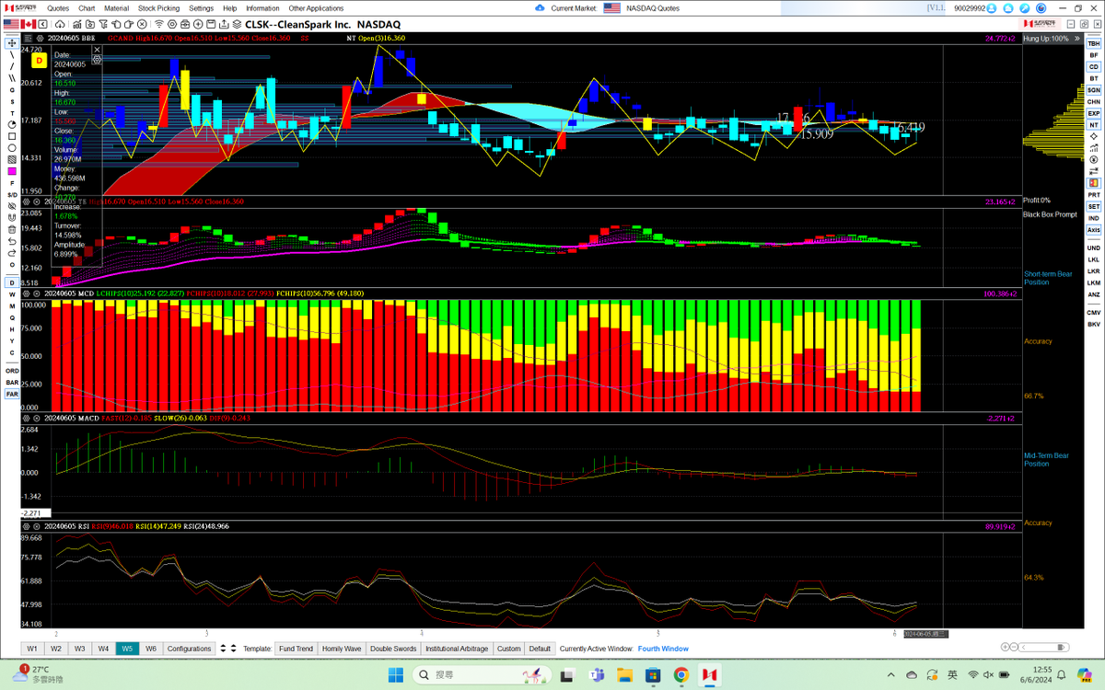1105x690 pixels.
Task: Toggle daily D period button
Action: click(12, 282)
